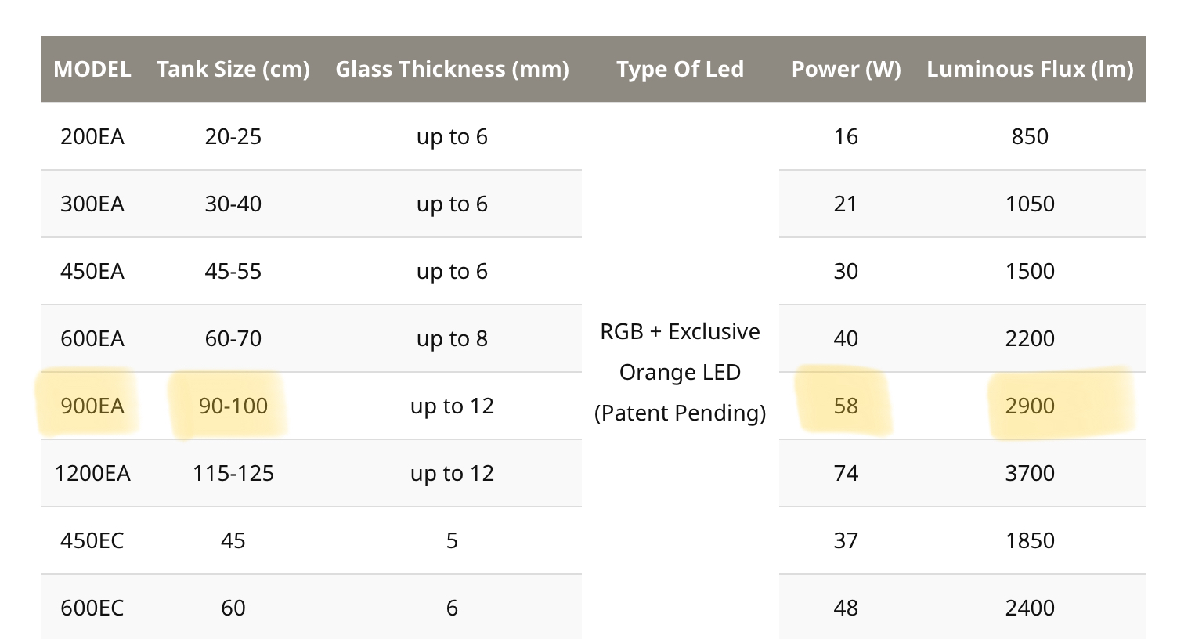Click the 850 luminous flux value
This screenshot has width=1195, height=639.
(x=1030, y=136)
